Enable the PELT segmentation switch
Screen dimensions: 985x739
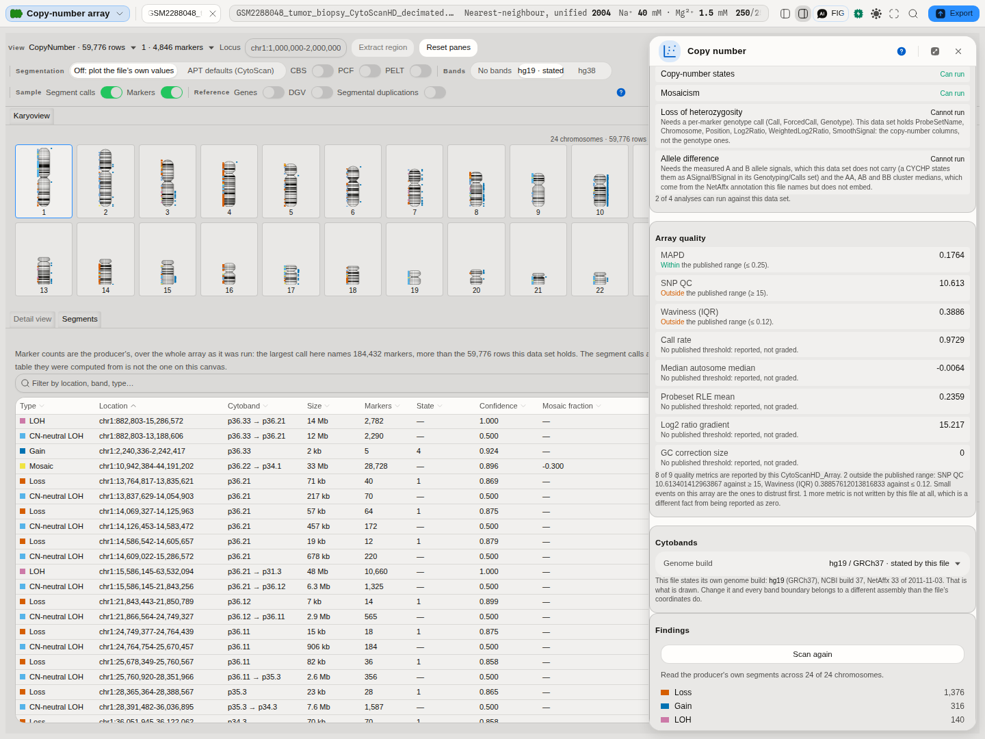coord(421,70)
